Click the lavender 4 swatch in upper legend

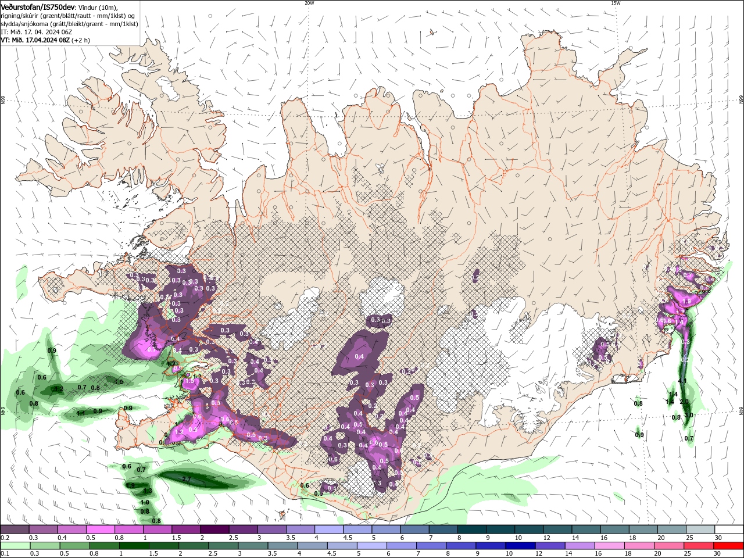[329, 530]
